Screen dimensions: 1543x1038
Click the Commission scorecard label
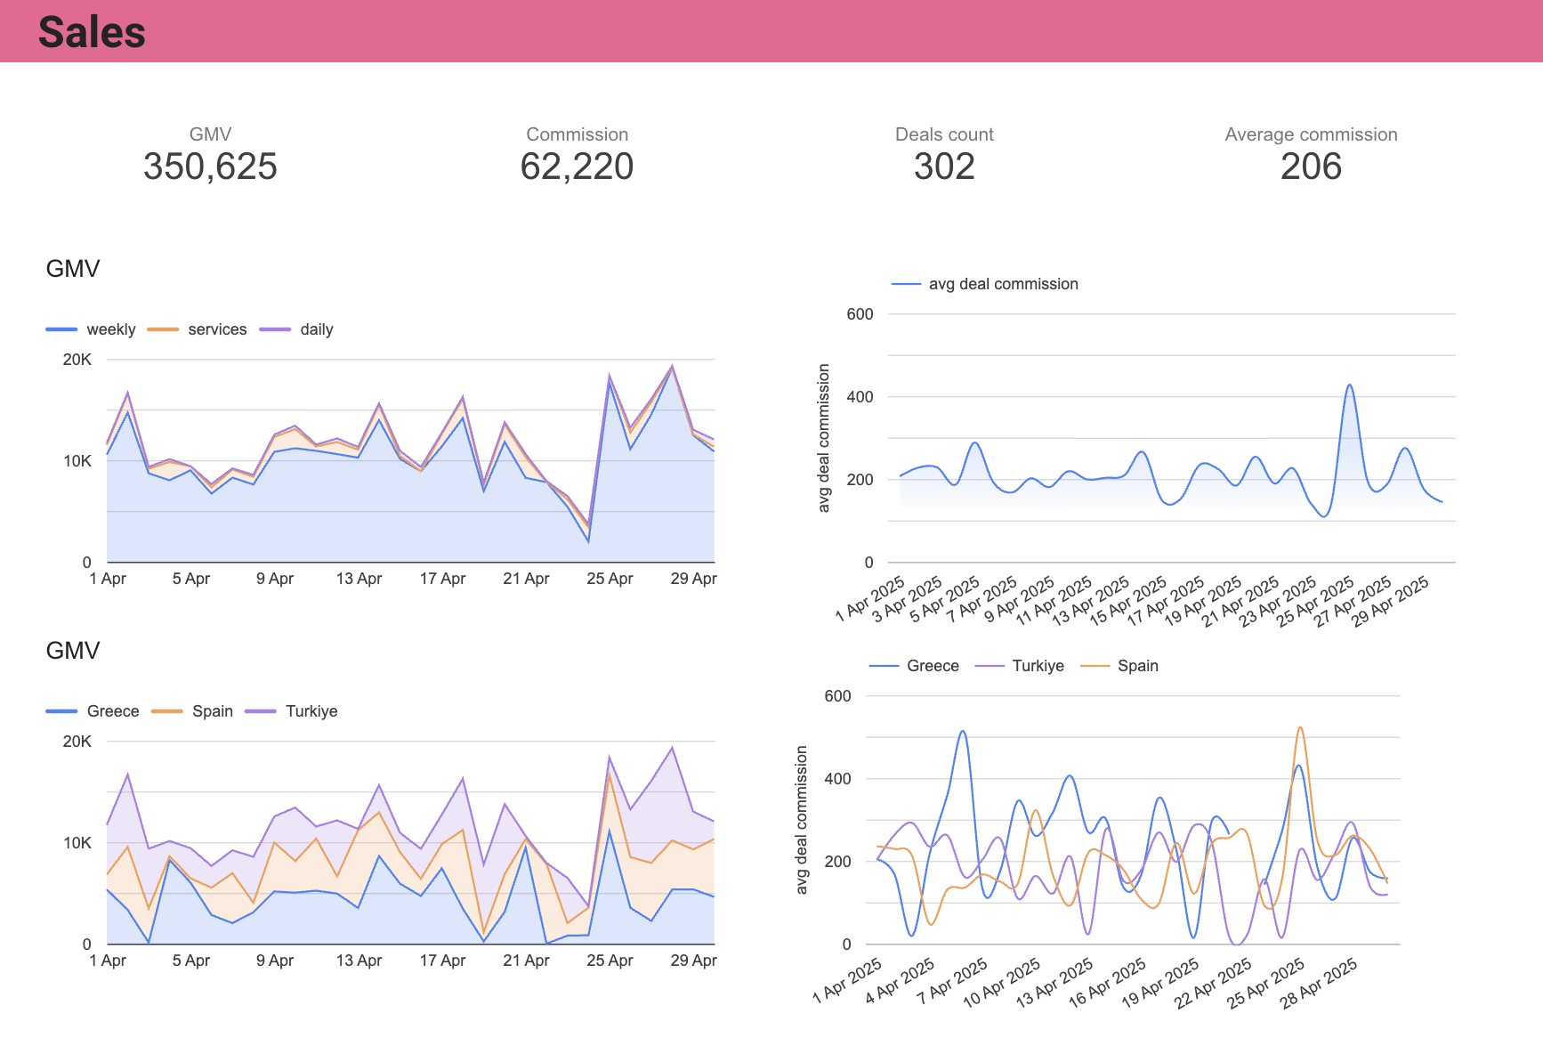coord(577,134)
